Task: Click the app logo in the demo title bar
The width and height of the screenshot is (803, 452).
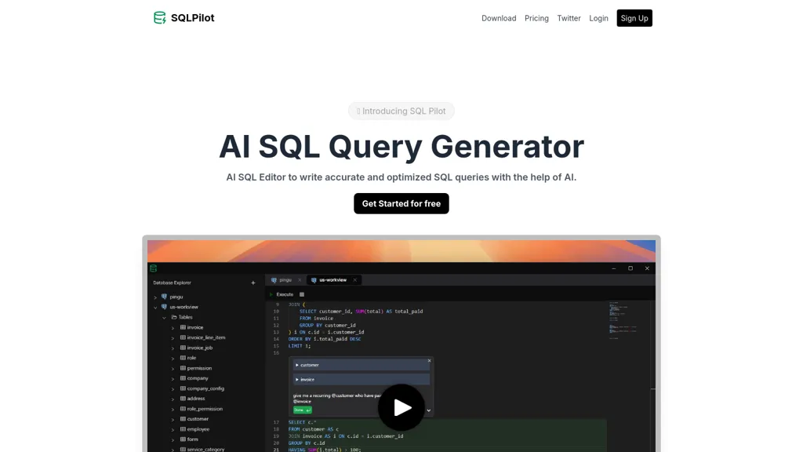Action: (153, 268)
